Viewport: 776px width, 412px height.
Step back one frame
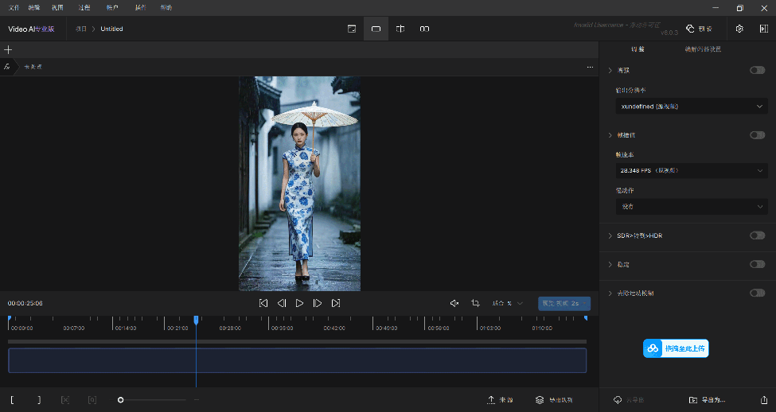click(282, 303)
